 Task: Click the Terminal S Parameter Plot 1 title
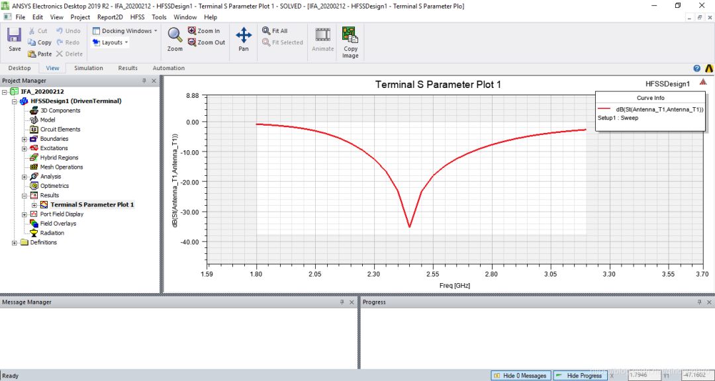click(438, 84)
